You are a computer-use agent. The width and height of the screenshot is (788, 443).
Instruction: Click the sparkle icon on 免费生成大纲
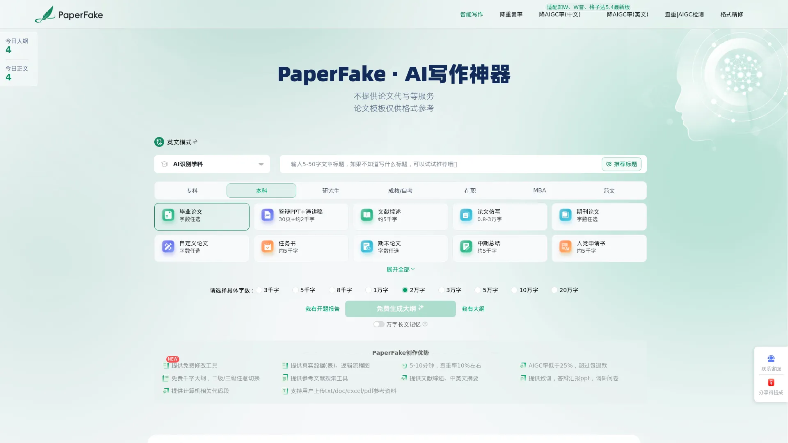[x=421, y=307]
